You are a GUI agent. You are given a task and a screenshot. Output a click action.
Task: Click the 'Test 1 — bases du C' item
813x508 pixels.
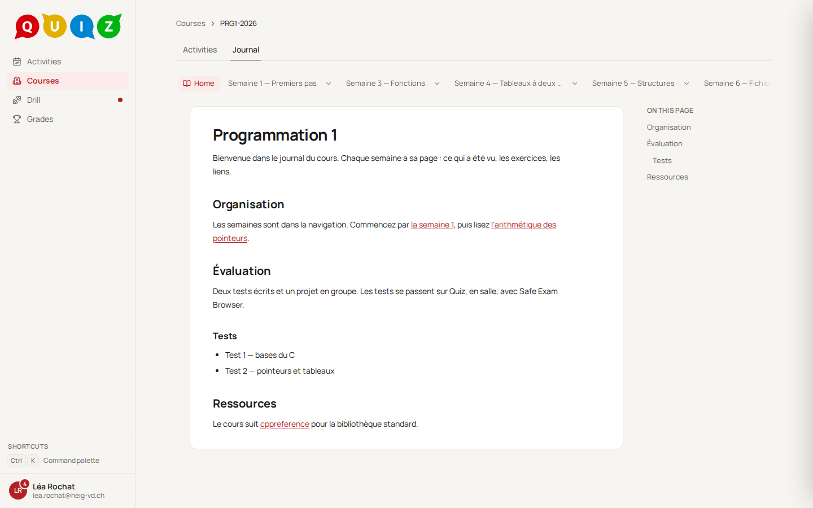(260, 355)
